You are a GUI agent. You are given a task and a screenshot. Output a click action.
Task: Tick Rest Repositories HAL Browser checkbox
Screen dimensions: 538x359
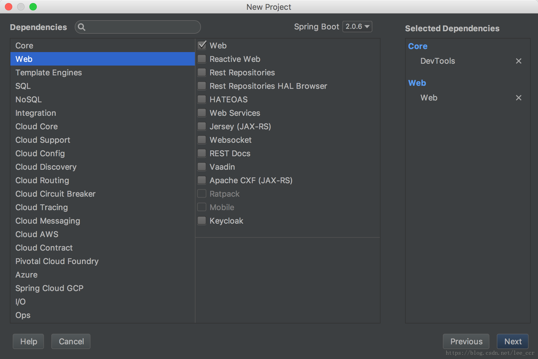click(x=202, y=86)
